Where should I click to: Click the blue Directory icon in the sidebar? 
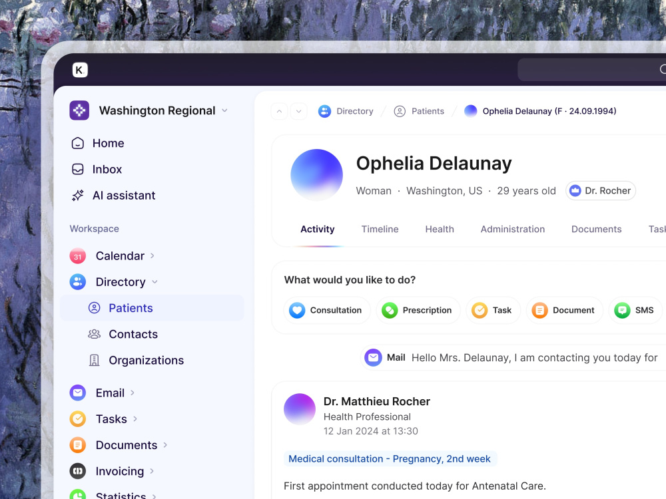78,281
